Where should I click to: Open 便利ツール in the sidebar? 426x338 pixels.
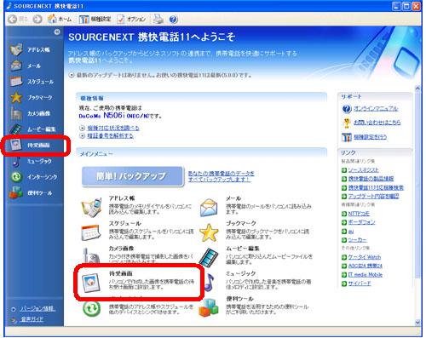point(31,192)
